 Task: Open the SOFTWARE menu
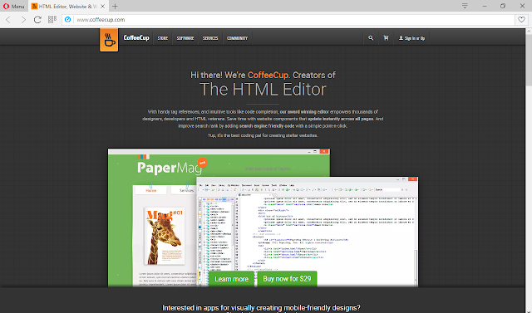tap(185, 38)
